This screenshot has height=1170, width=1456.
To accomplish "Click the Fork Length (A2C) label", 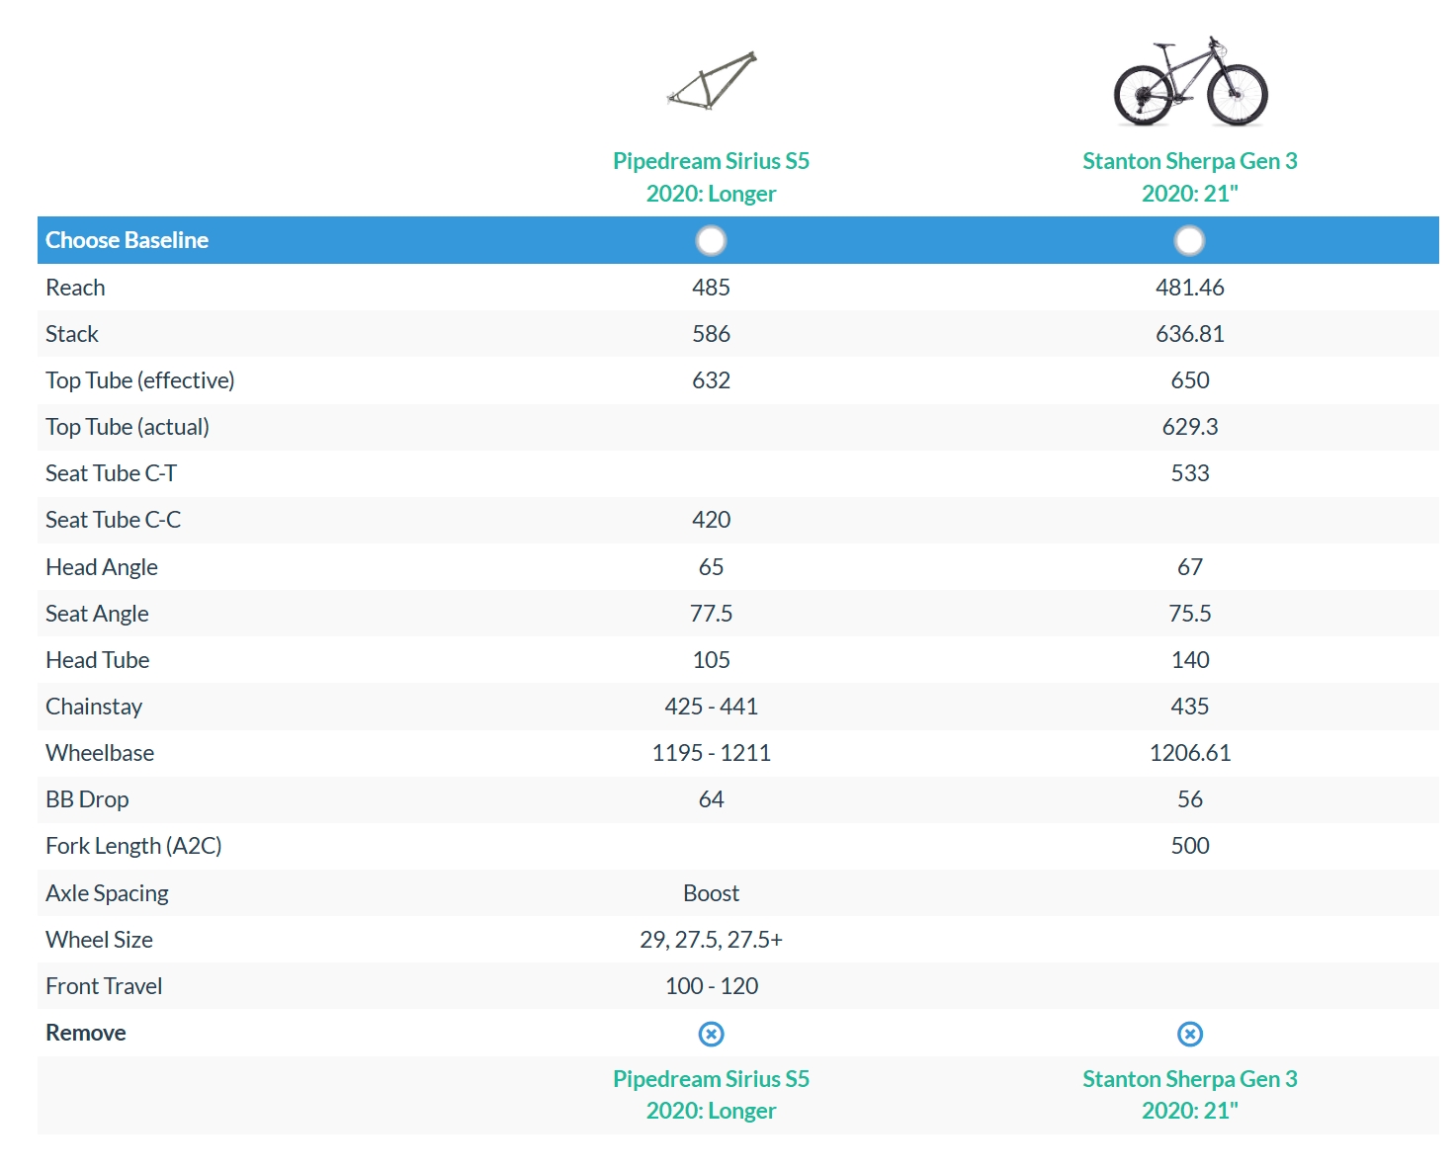I will 133,846.
